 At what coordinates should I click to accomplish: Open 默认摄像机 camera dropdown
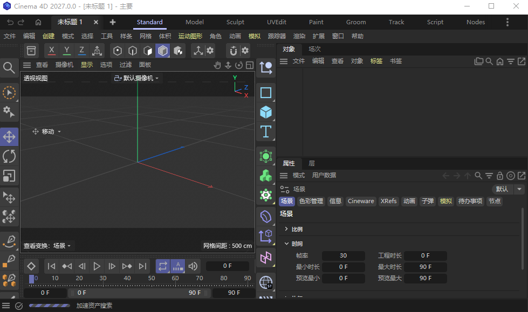pos(136,78)
